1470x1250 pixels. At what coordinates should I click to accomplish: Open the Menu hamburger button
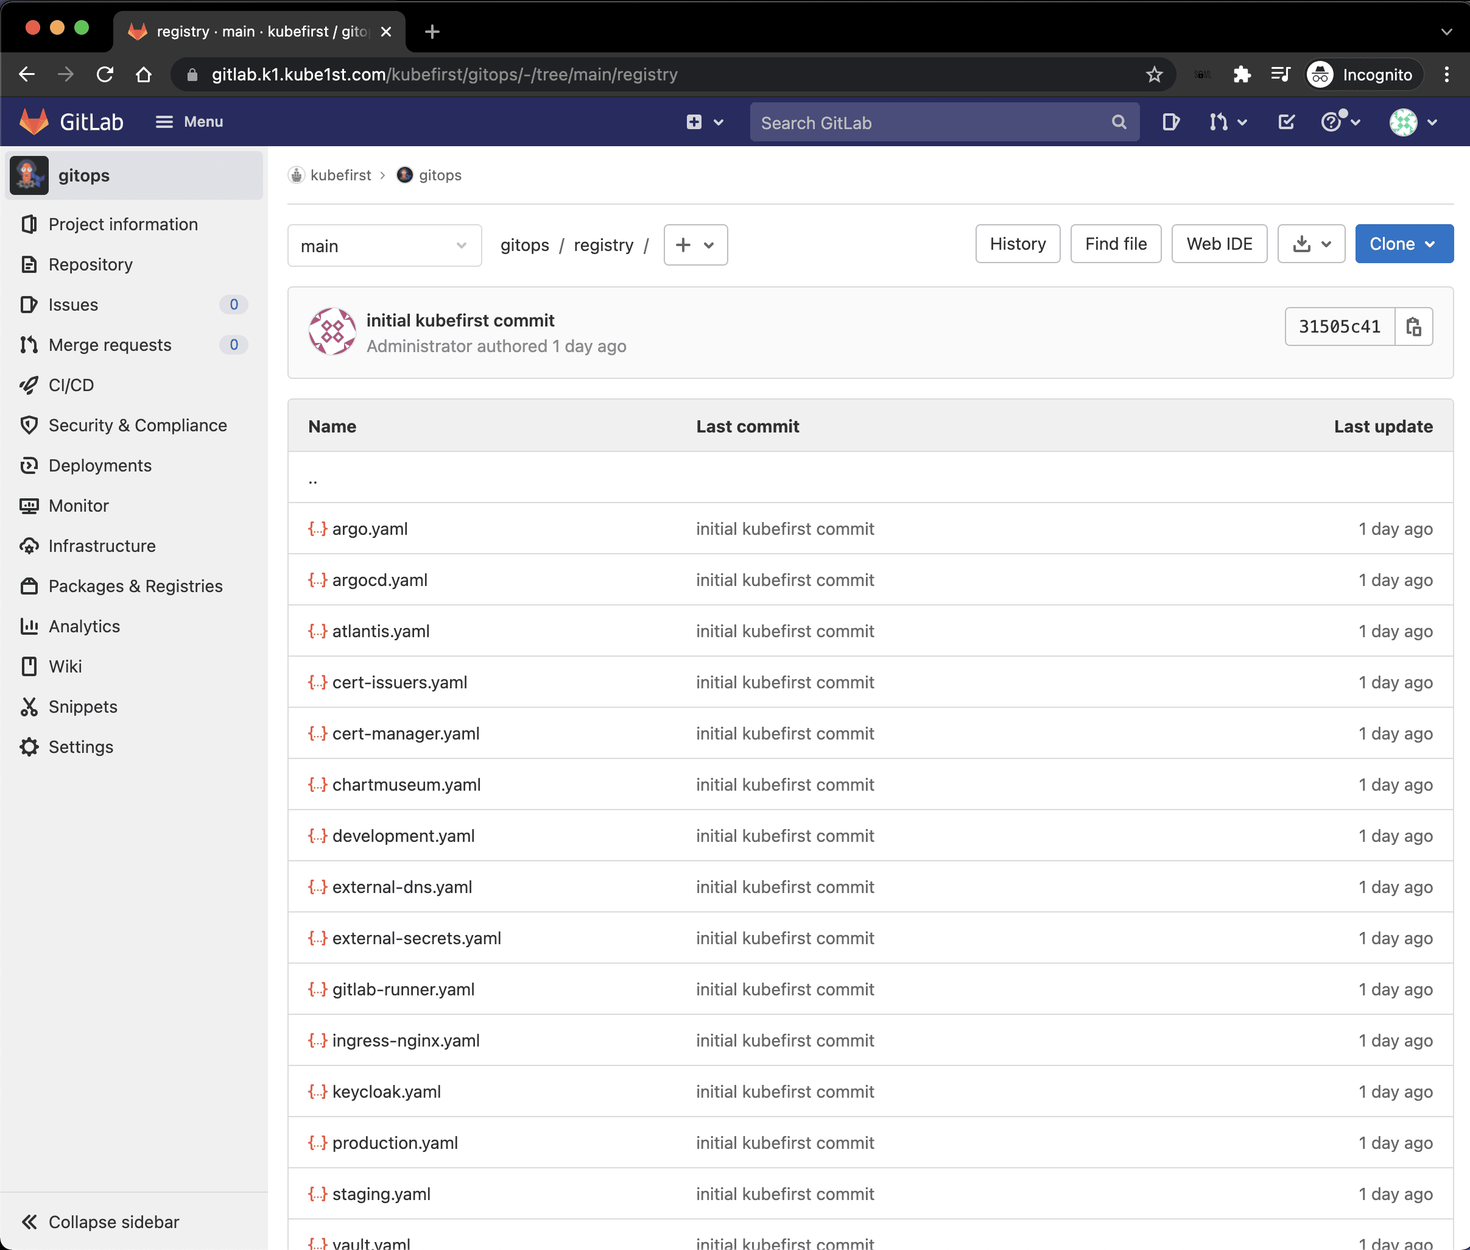(x=189, y=122)
